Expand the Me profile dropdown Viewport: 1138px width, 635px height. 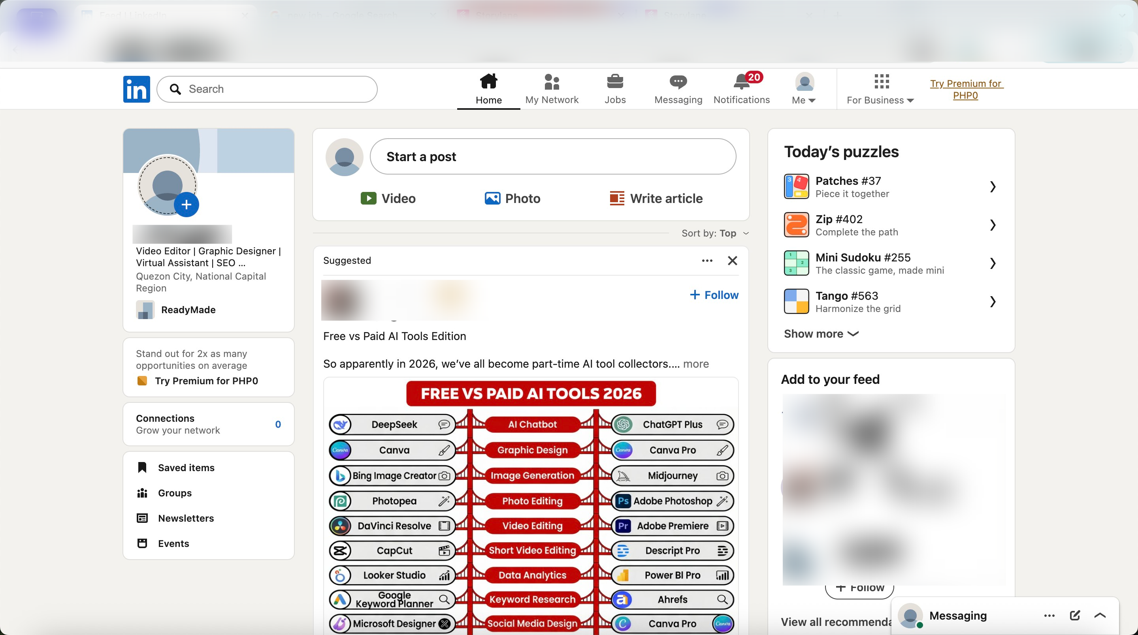(x=805, y=88)
